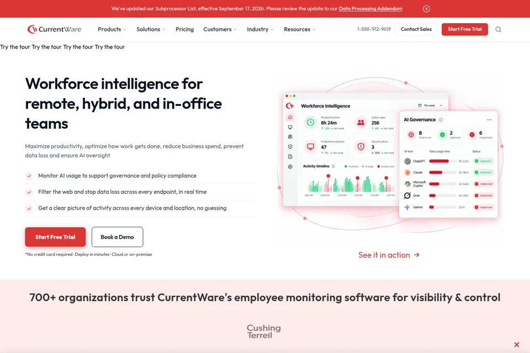Click Claude's Approved status badge
Viewport: 530px width, 353px height.
(483, 173)
